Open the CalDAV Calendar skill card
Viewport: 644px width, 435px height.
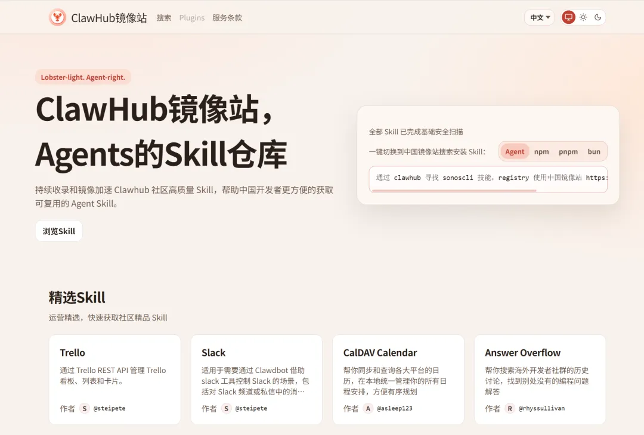tap(398, 380)
